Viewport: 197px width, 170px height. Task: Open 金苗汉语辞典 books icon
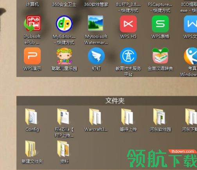(x=160, y=55)
